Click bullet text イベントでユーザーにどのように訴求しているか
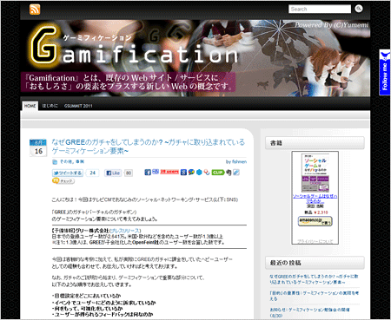Screen dimensions: 391x320 click(x=103, y=303)
